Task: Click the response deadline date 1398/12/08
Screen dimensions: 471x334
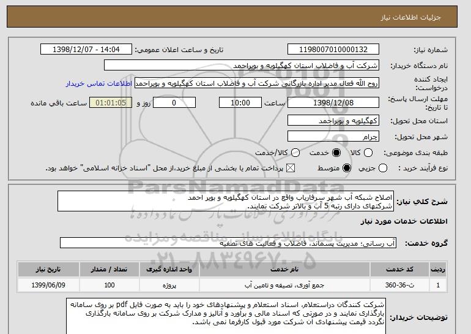Action: click(x=333, y=102)
